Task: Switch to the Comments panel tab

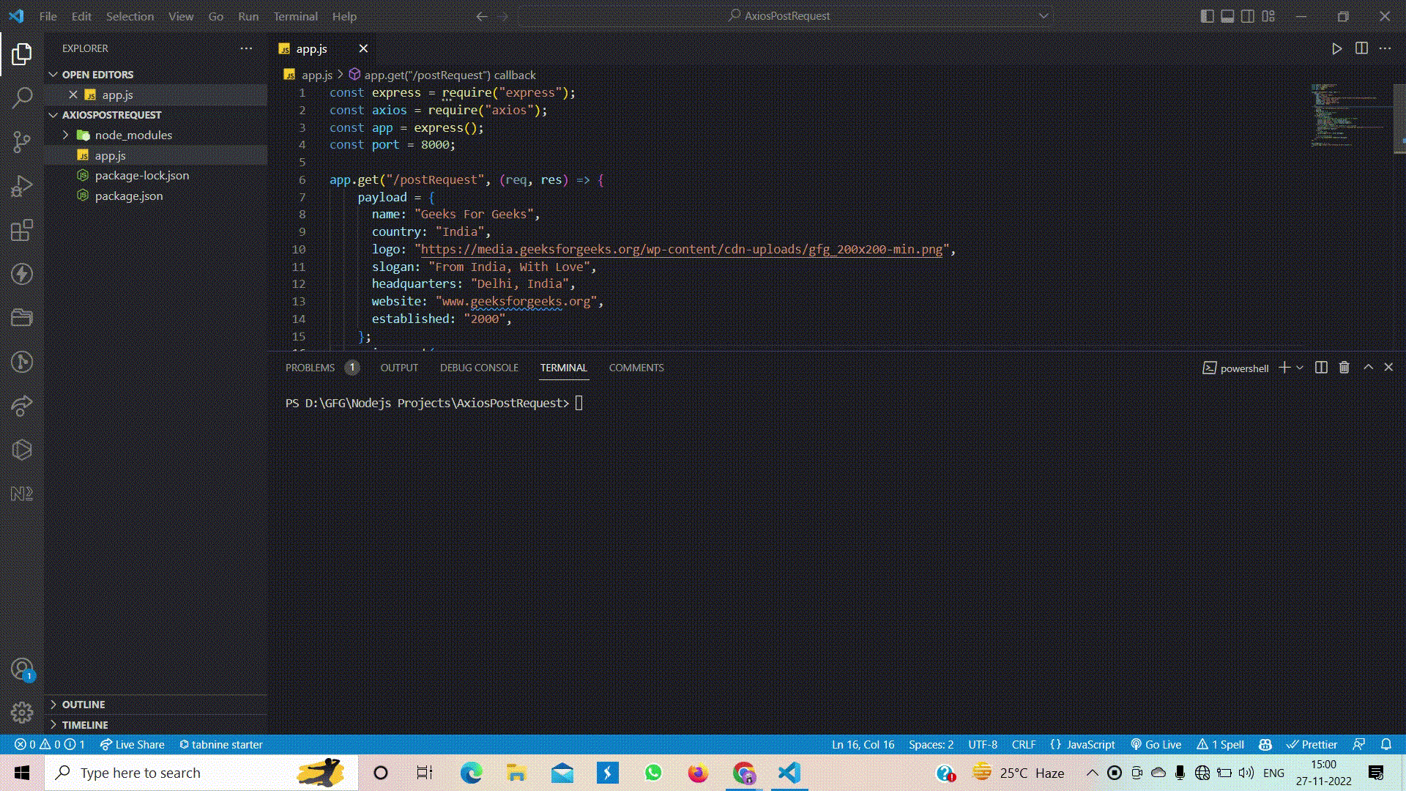Action: click(x=636, y=368)
